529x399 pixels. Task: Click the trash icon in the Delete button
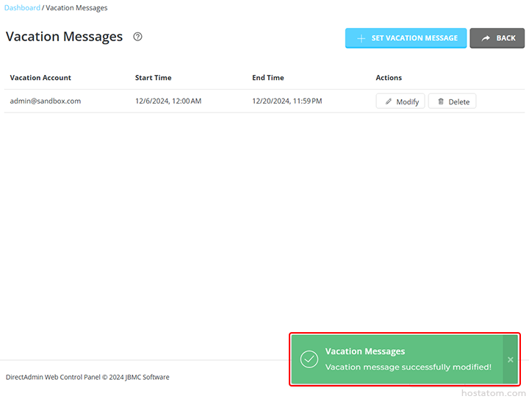[441, 101]
